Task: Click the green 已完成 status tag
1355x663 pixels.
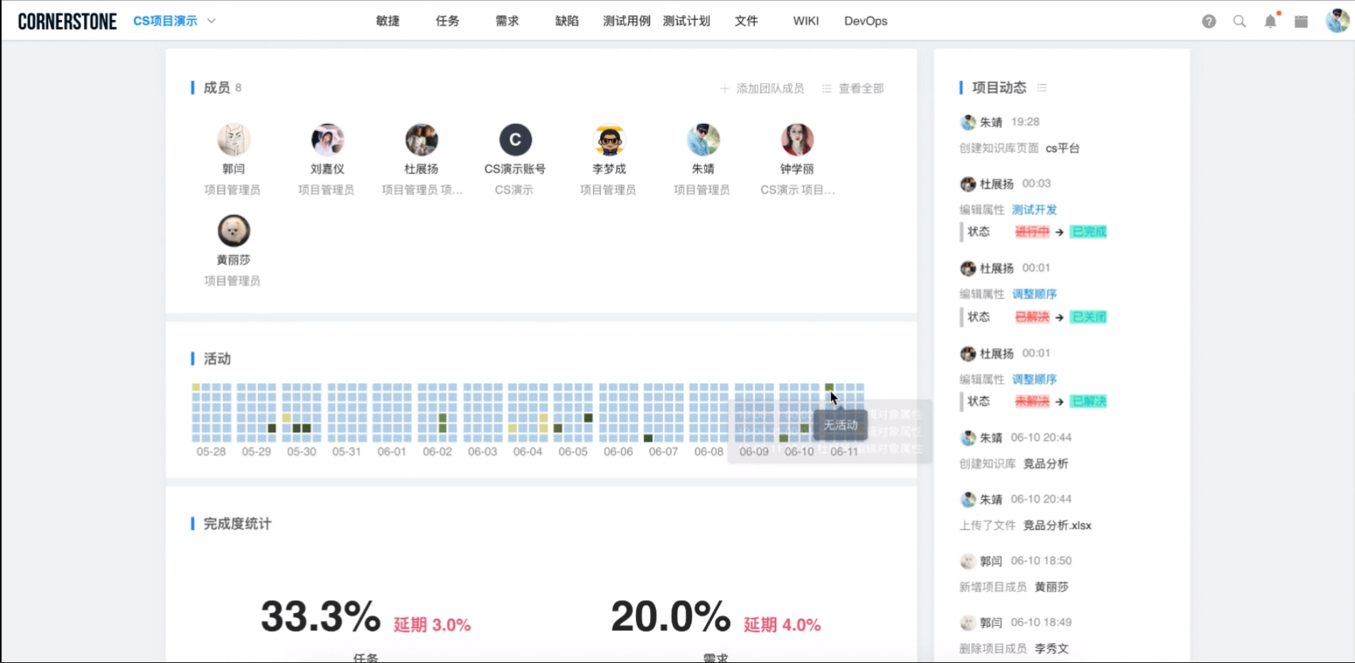Action: pyautogui.click(x=1088, y=231)
